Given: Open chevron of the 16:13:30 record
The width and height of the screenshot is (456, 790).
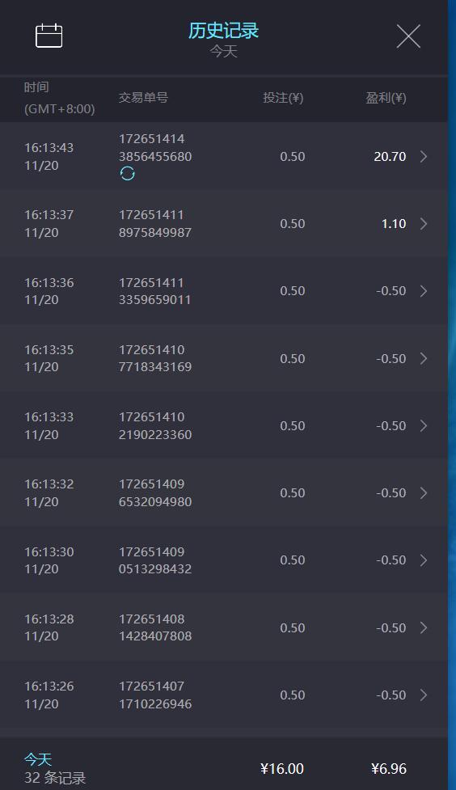Looking at the screenshot, I should pyautogui.click(x=423, y=560).
